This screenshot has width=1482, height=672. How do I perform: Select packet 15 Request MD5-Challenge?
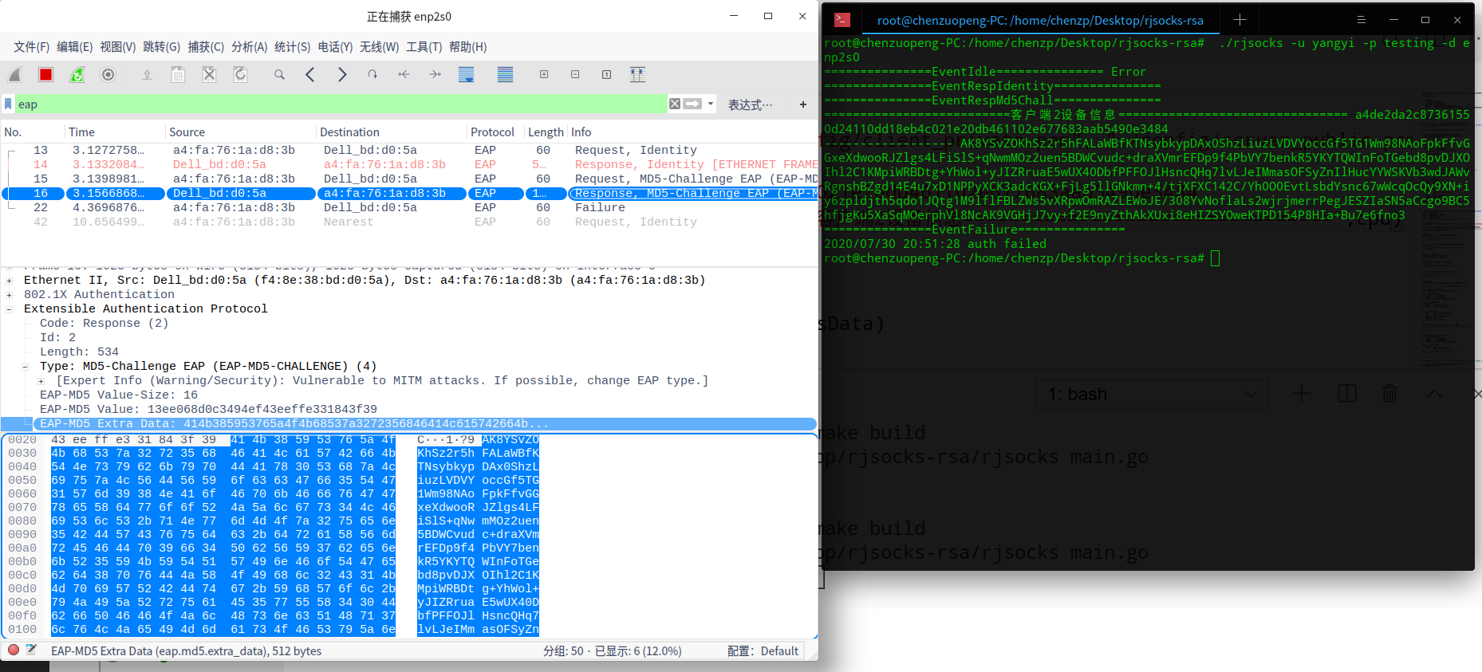click(x=410, y=179)
